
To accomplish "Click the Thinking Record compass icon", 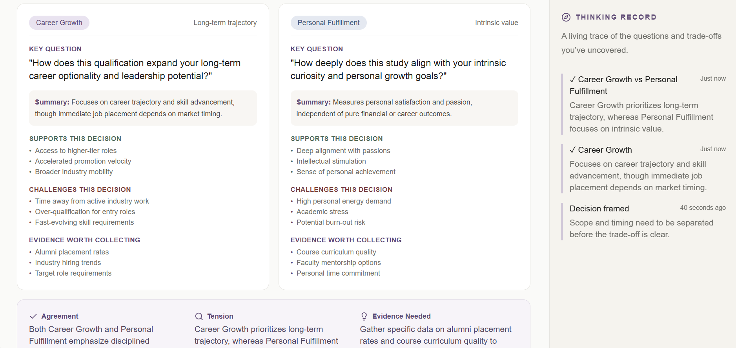I will (x=566, y=17).
